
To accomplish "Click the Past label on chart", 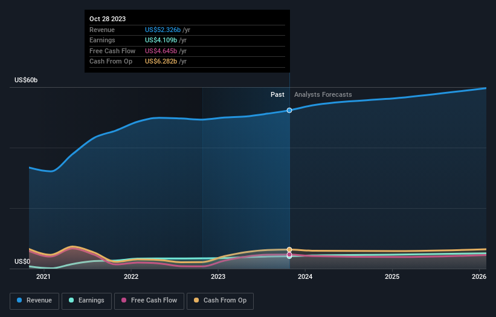I will (277, 94).
